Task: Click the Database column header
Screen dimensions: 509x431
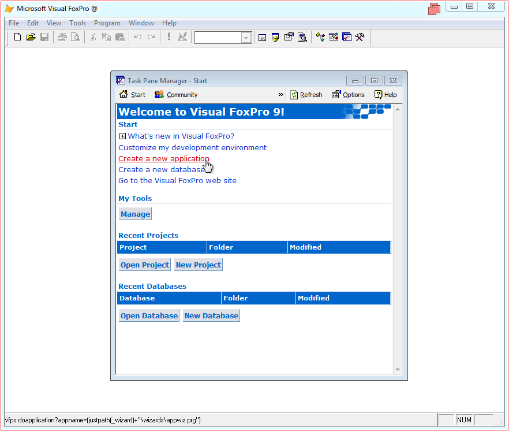Action: click(x=169, y=298)
